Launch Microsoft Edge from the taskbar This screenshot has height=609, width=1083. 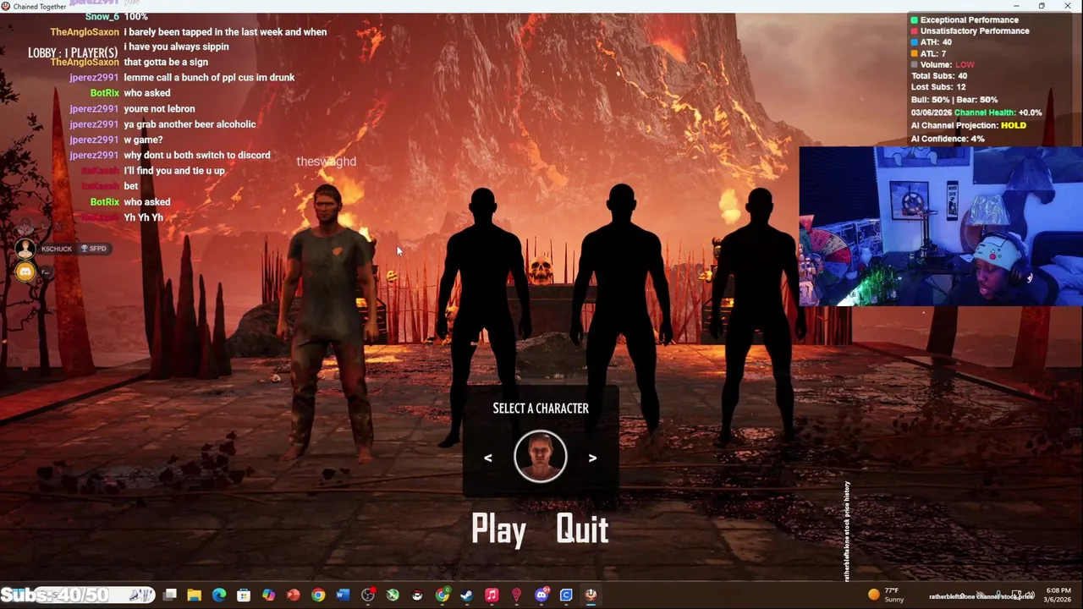[x=219, y=595]
